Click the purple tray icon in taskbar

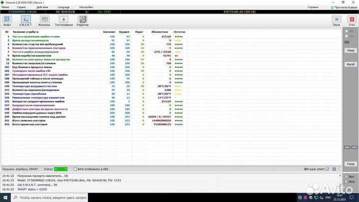(305, 198)
